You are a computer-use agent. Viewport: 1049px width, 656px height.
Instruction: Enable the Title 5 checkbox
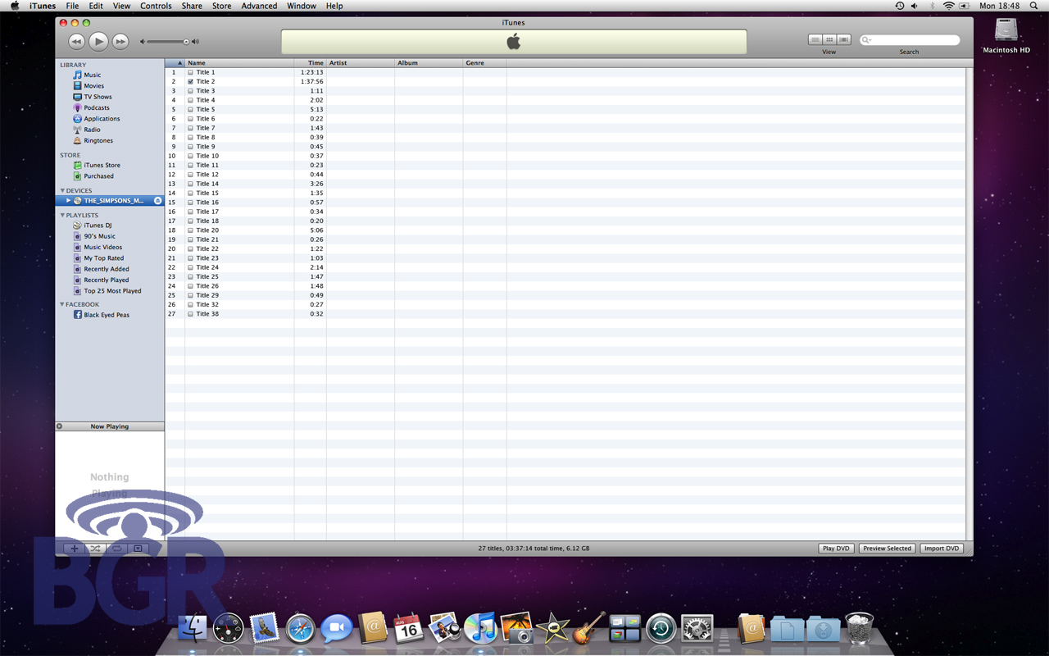pyautogui.click(x=191, y=110)
